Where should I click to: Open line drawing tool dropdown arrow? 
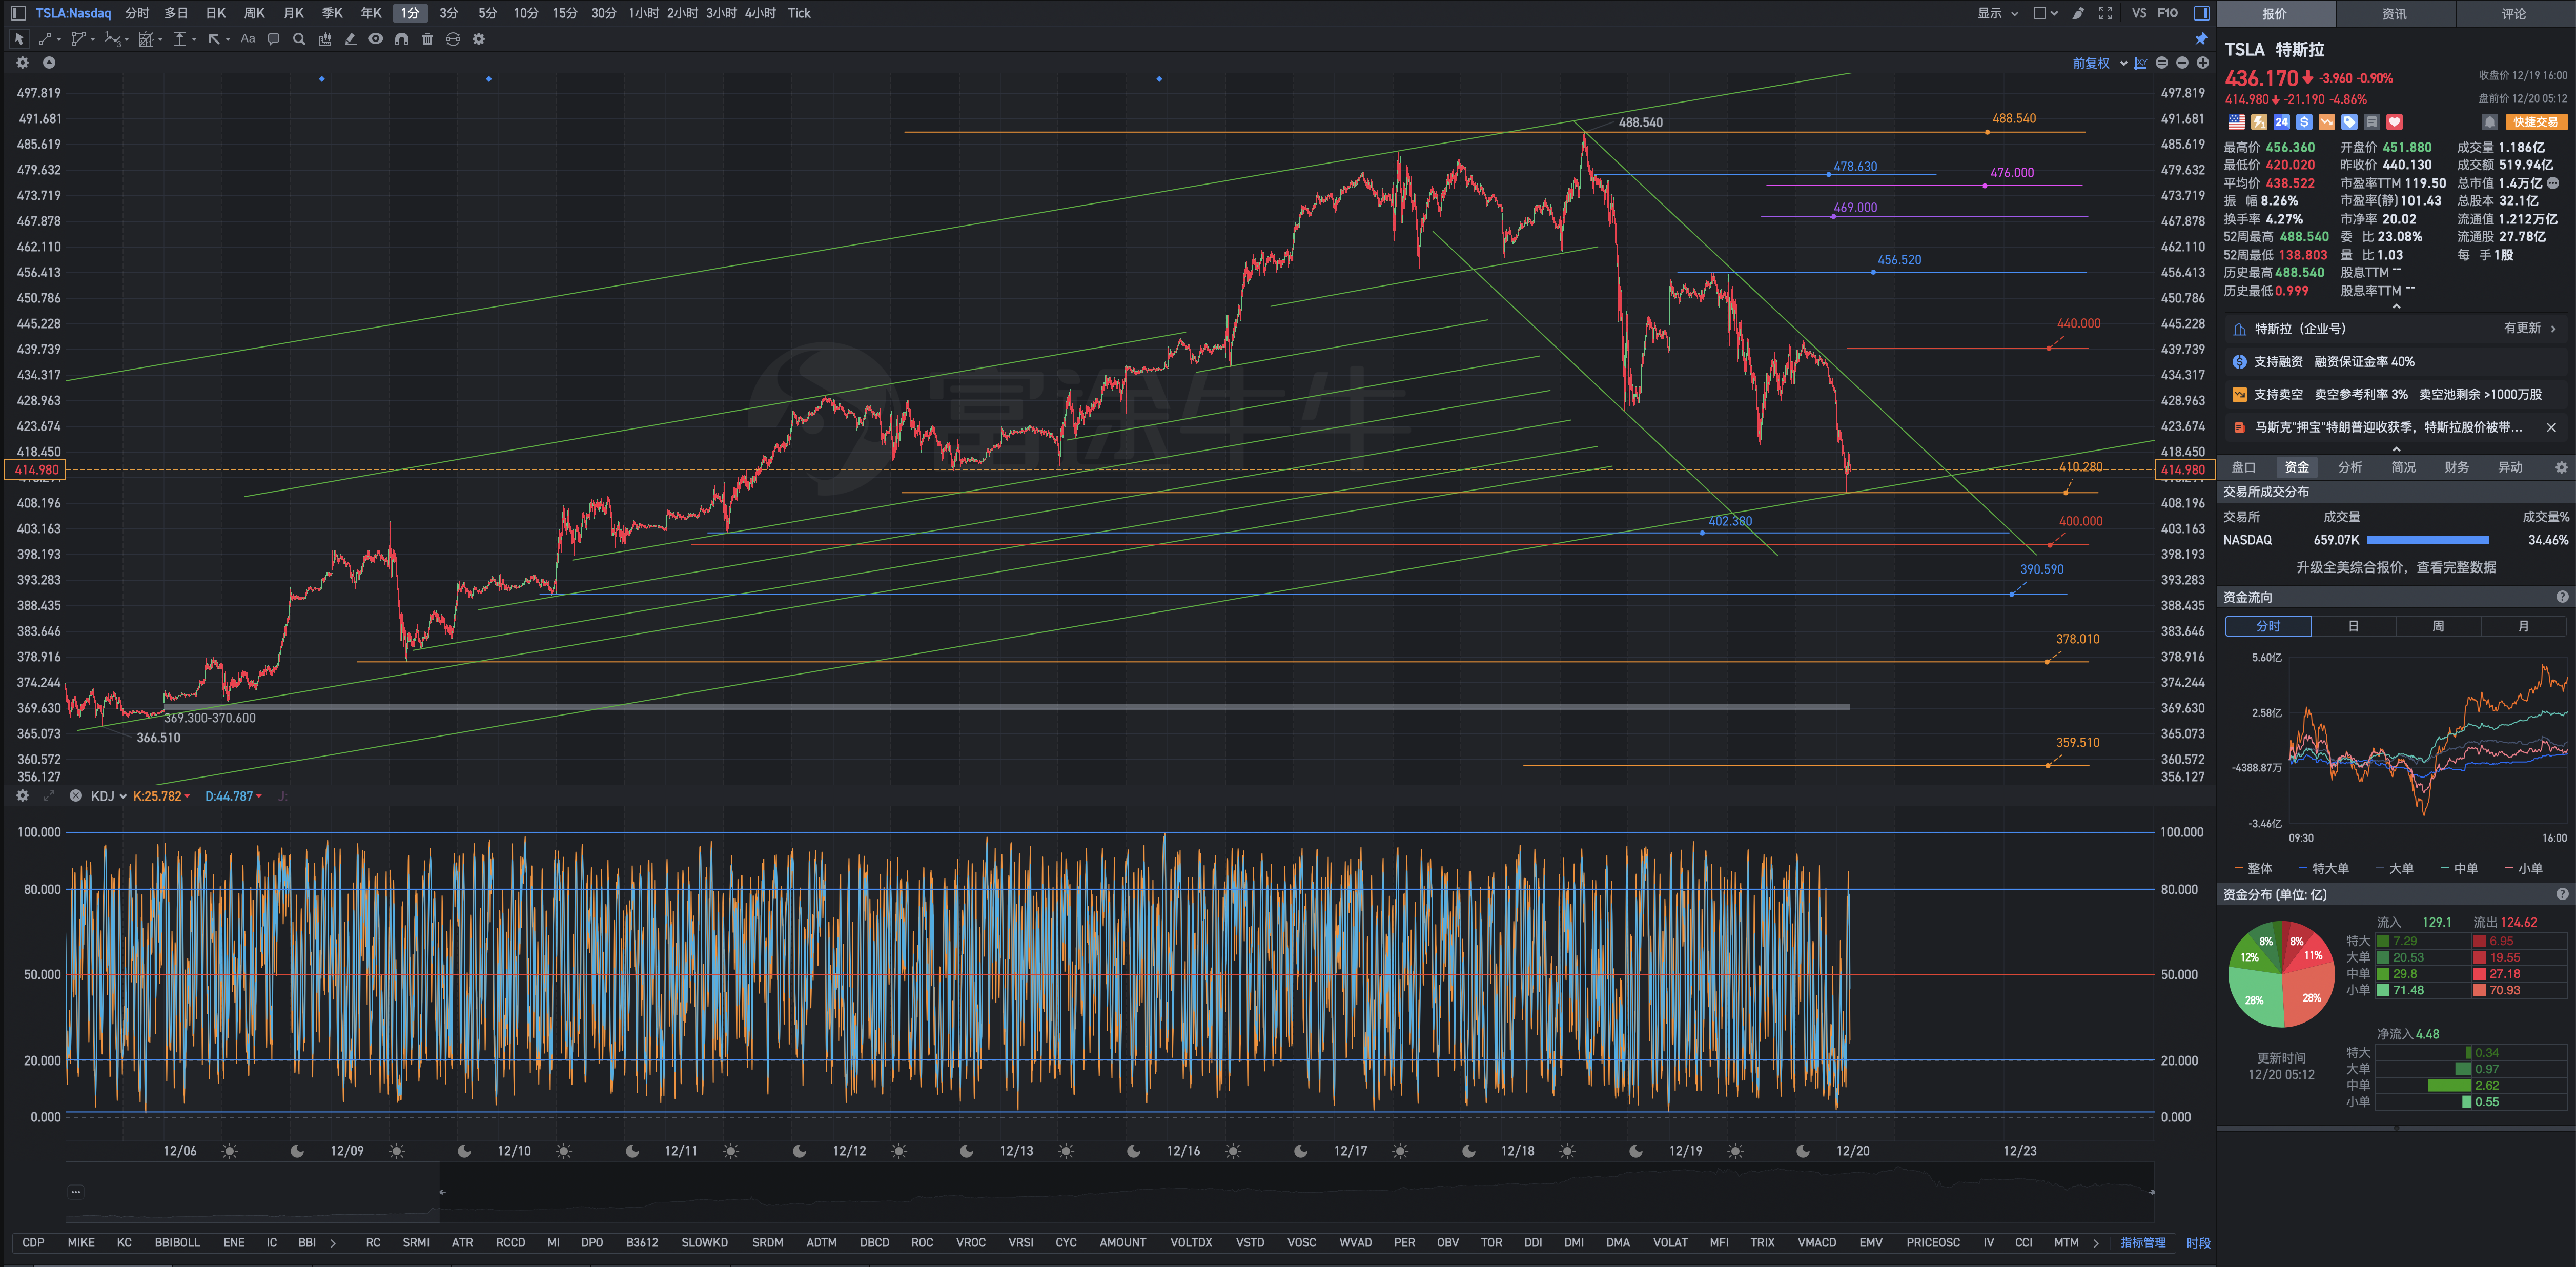click(x=59, y=40)
